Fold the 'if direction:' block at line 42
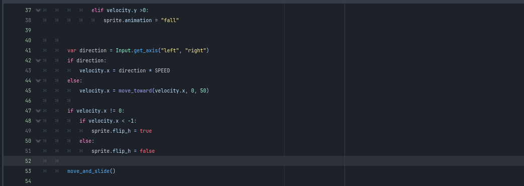524x186 pixels. [38, 60]
